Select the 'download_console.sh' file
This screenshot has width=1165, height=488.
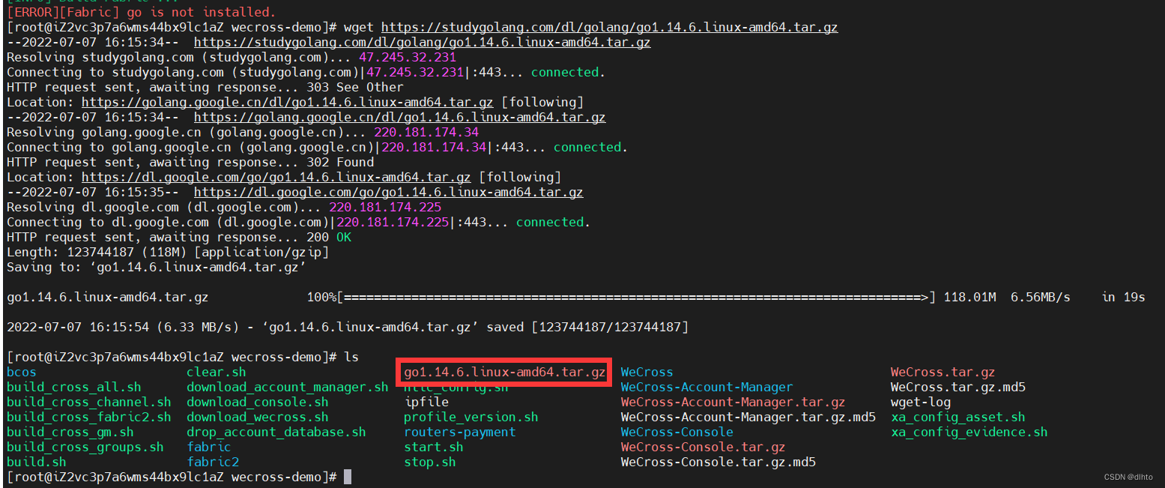(x=258, y=403)
